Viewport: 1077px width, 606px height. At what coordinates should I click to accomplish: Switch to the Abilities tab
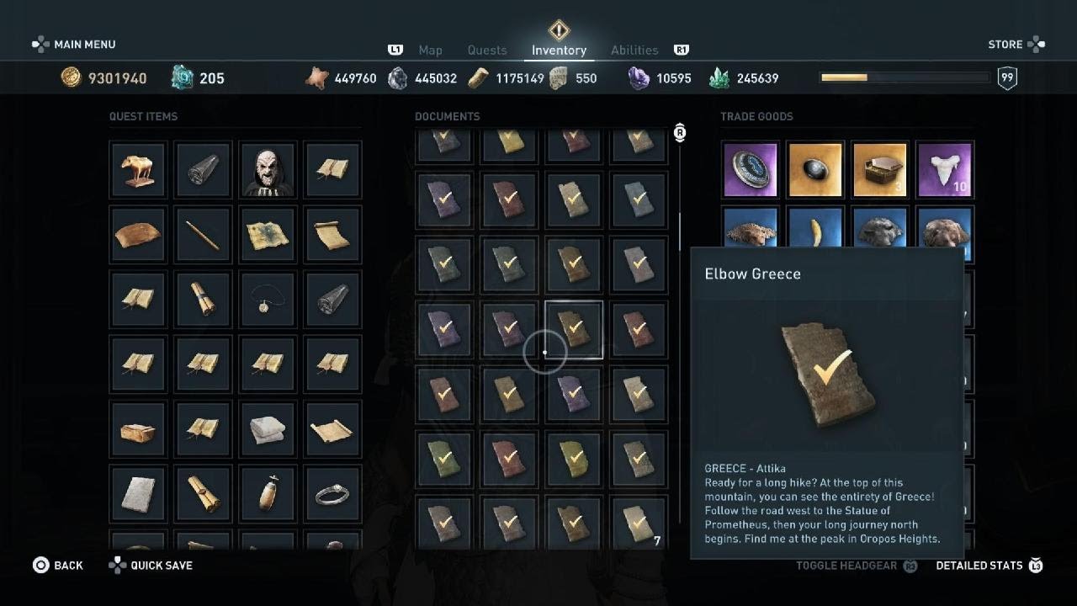point(634,50)
